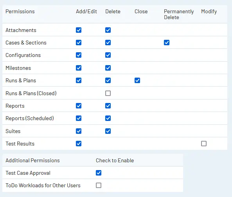This screenshot has width=232, height=197.
Task: Uncheck Add/Edit for Reports (Scheduled)
Action: [79, 118]
